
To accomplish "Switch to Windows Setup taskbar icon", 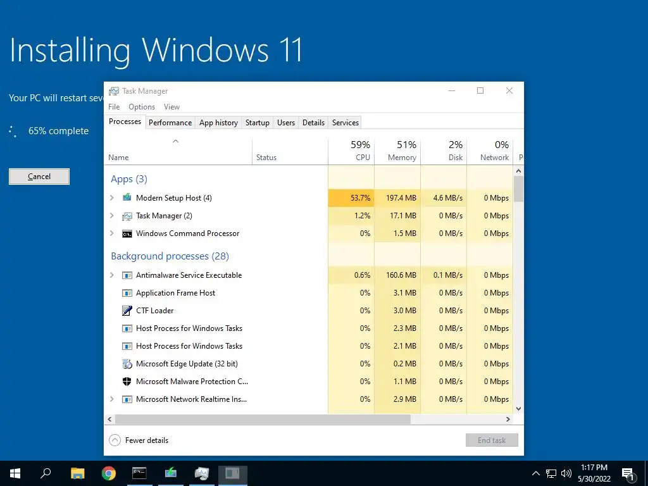I will pos(171,473).
